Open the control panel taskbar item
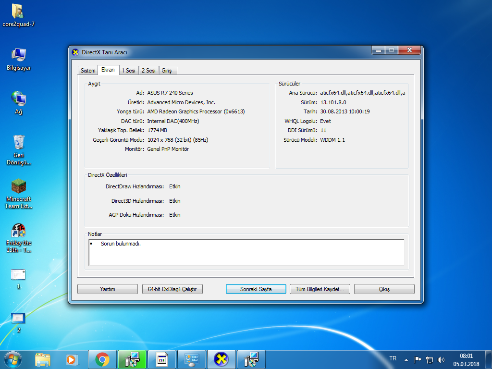This screenshot has width=492, height=369. [x=191, y=359]
